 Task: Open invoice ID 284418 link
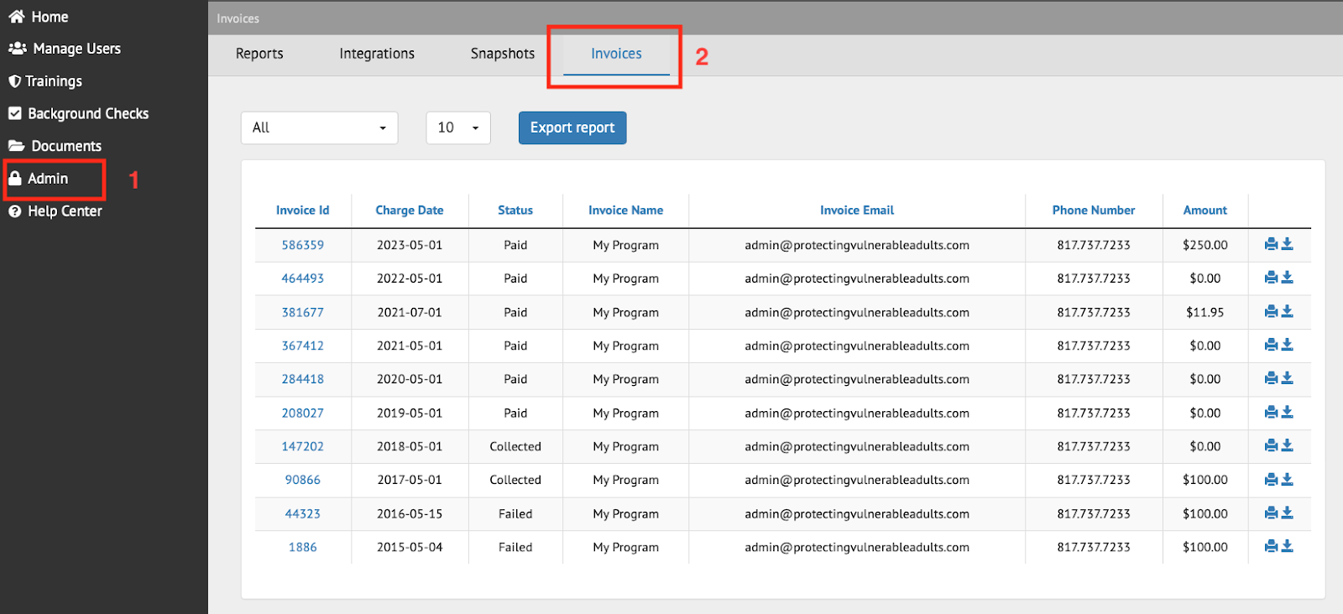tap(303, 379)
